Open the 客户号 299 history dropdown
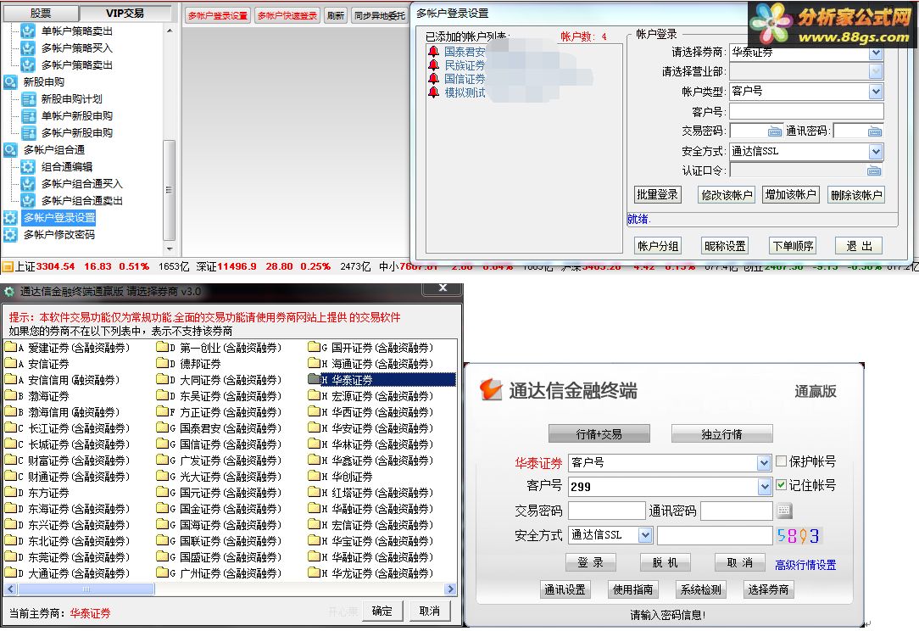Screen dimensions: 919x631 pyautogui.click(x=764, y=486)
